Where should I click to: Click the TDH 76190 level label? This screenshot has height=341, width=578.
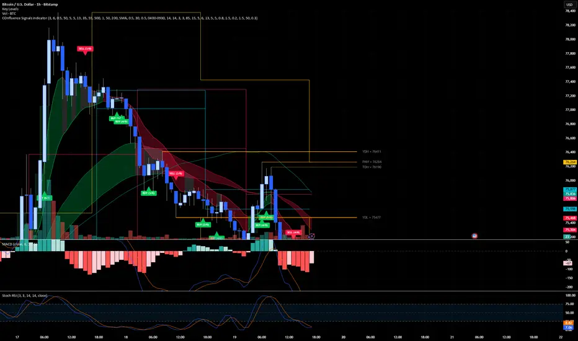[x=371, y=167]
